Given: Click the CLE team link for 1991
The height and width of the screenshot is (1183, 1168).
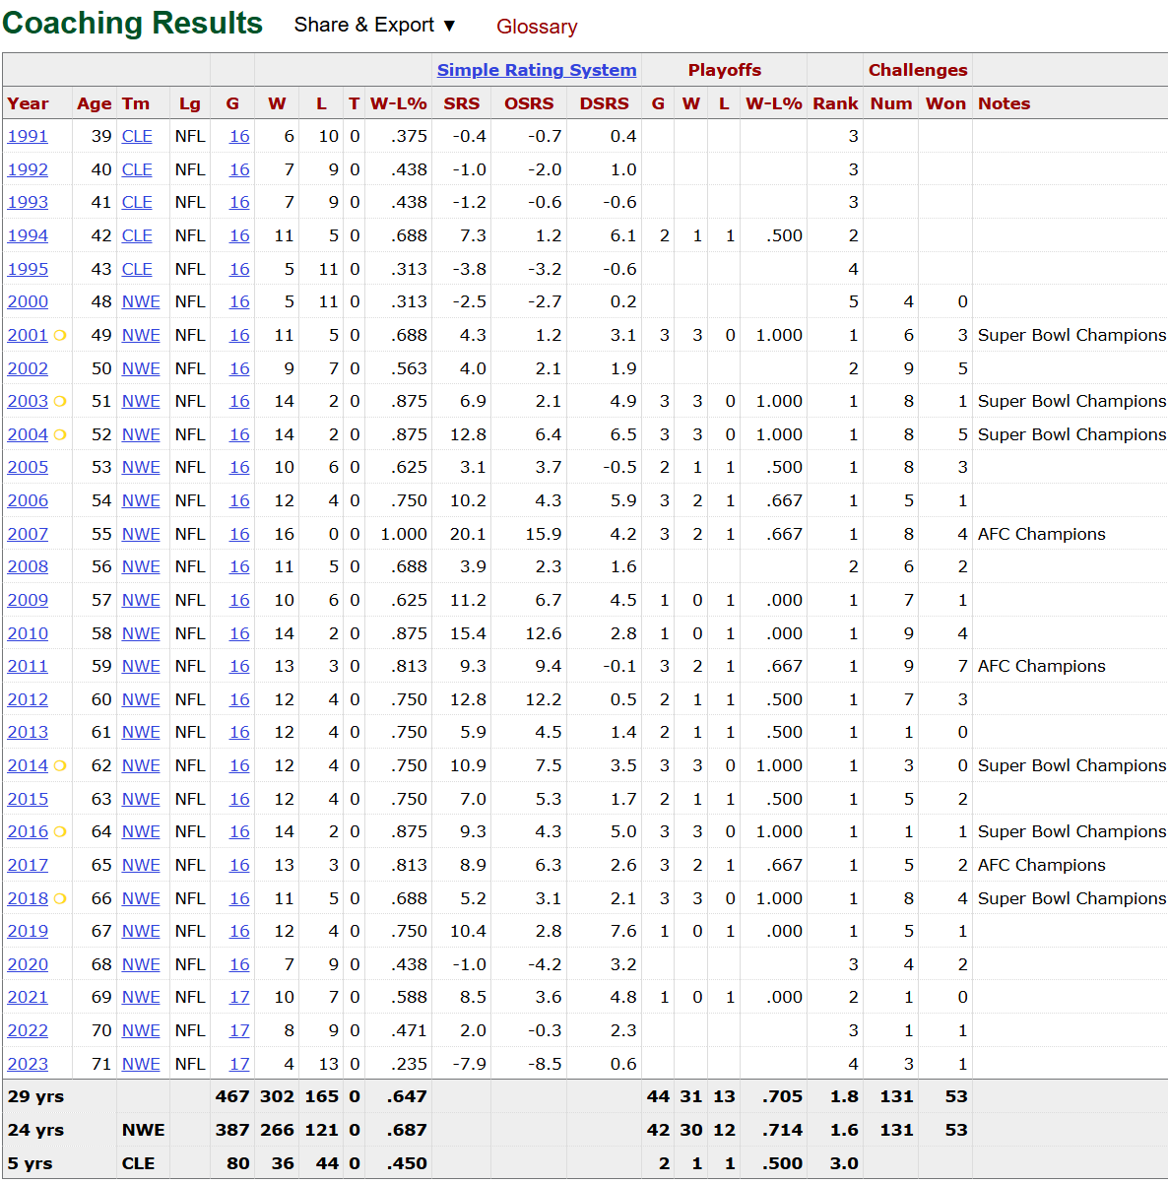Looking at the screenshot, I should 137,137.
